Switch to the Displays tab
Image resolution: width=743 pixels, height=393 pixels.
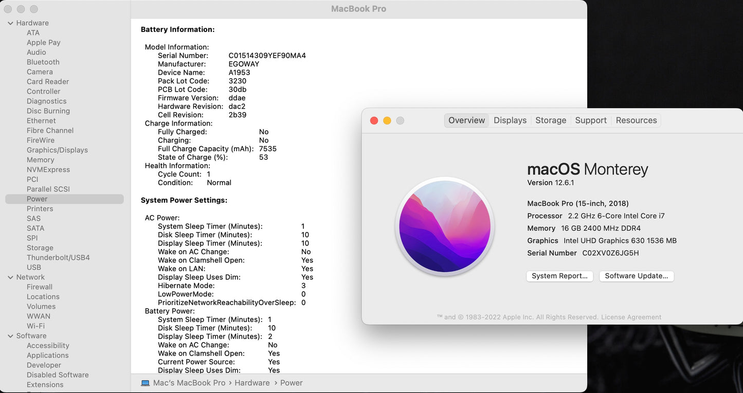click(510, 120)
